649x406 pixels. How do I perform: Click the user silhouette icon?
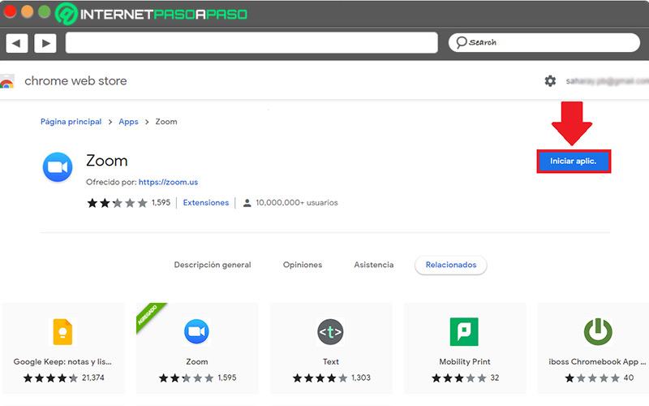pos(247,203)
